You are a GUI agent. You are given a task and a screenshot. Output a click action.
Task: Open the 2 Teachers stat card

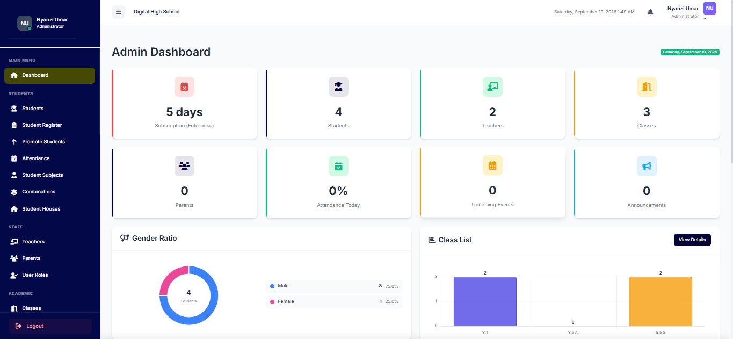(x=492, y=103)
